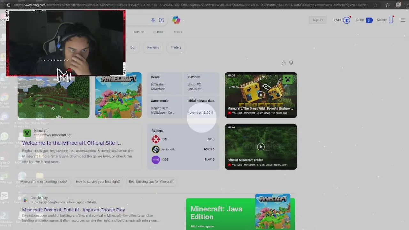This screenshot has width=409, height=230.
Task: Open the Tools search menu
Action: pyautogui.click(x=178, y=32)
